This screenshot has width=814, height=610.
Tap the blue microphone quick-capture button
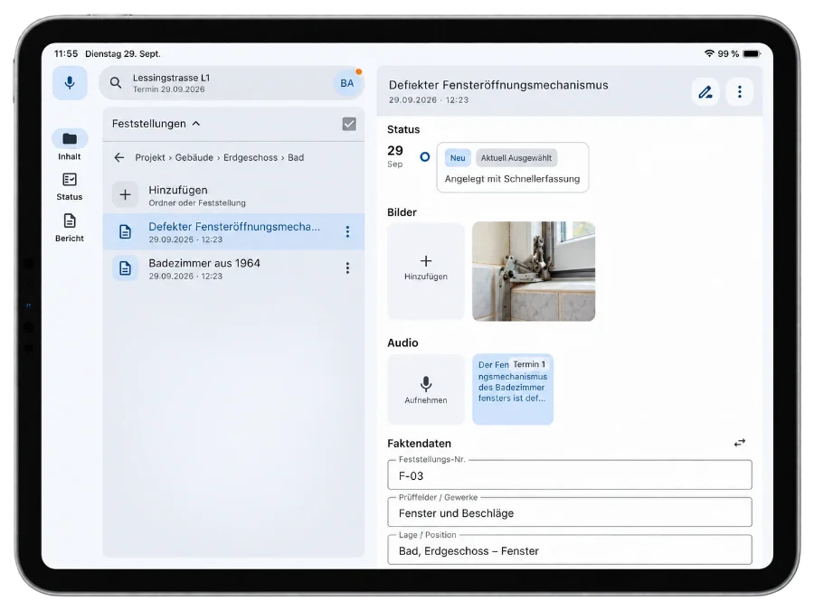pos(70,83)
